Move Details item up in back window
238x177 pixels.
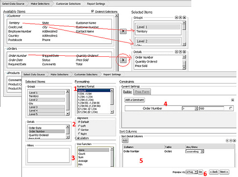pyautogui.click(x=177, y=52)
